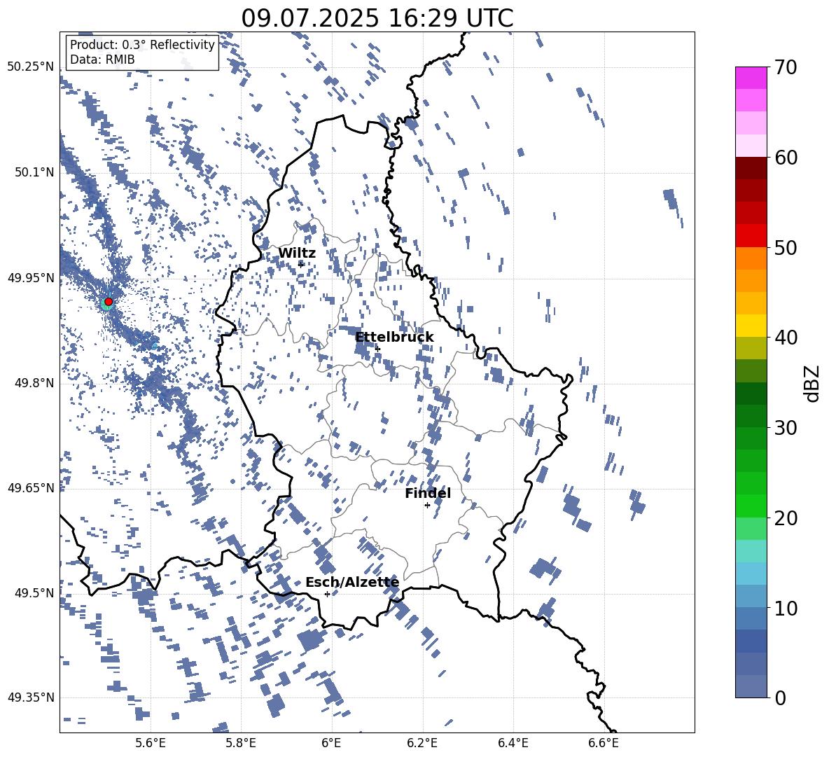Click the 6°E longitude label
Screen dimensions: 829x757
[x=331, y=743]
